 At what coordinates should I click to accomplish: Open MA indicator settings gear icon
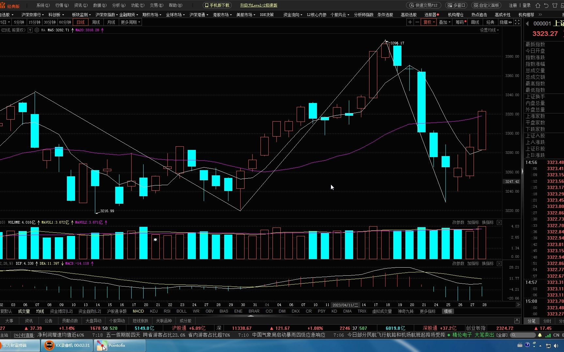click(x=37, y=30)
